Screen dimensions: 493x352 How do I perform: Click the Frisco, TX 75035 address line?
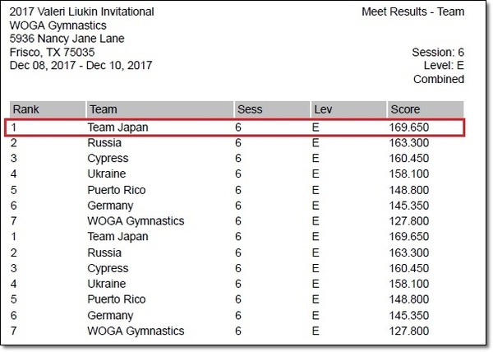pyautogui.click(x=53, y=52)
